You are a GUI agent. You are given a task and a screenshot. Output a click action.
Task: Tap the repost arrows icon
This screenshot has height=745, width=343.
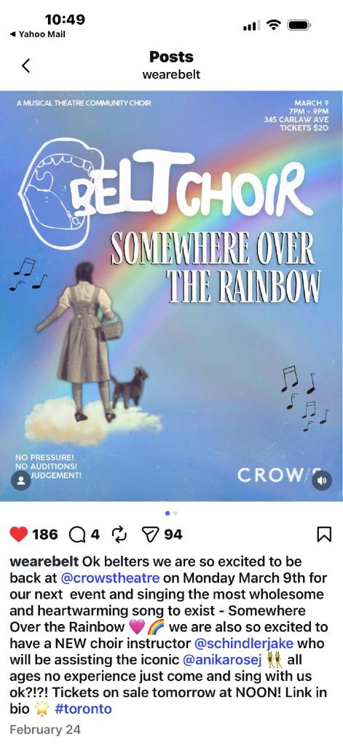[x=119, y=535]
